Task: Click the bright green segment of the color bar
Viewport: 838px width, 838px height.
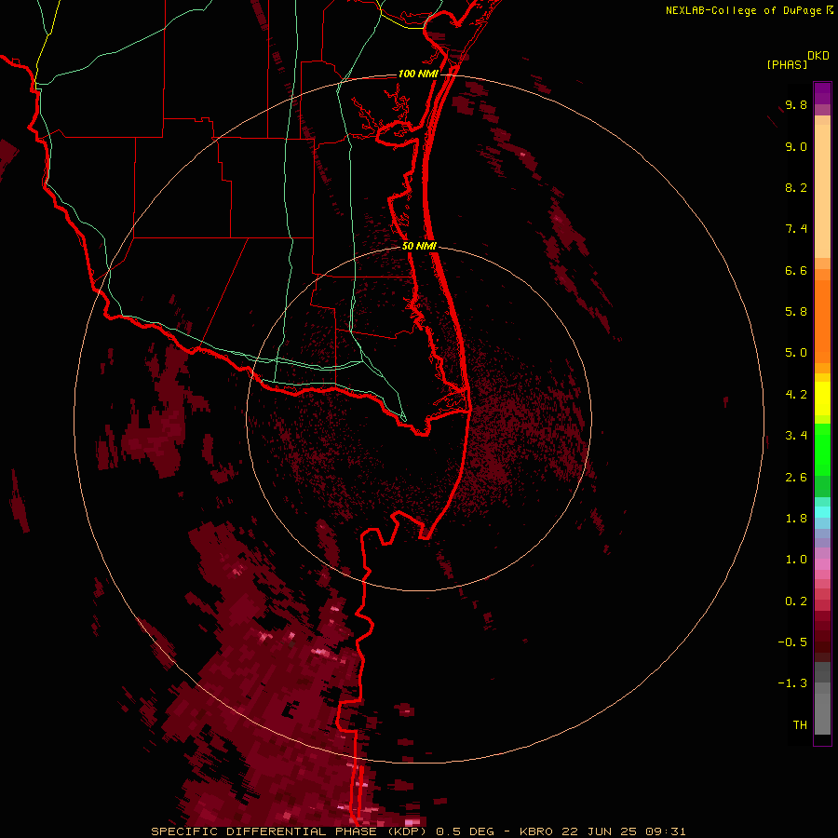Action: [x=822, y=449]
